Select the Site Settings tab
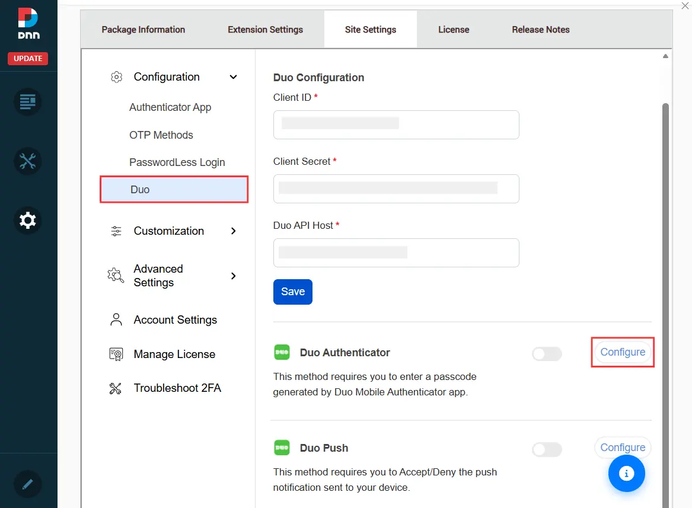 tap(370, 30)
